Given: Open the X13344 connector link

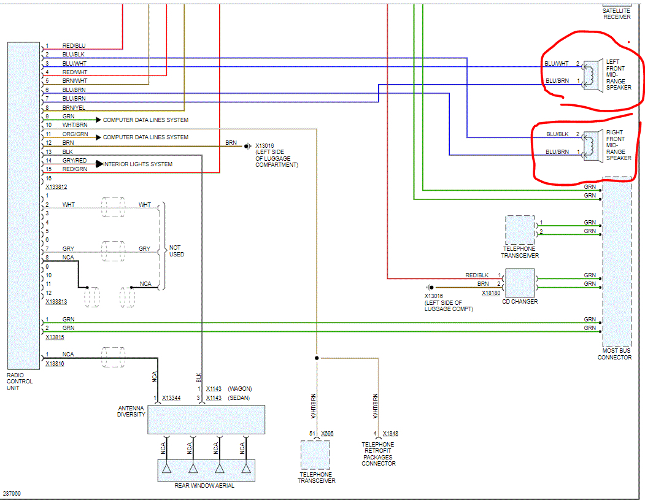Looking at the screenshot, I should (171, 398).
